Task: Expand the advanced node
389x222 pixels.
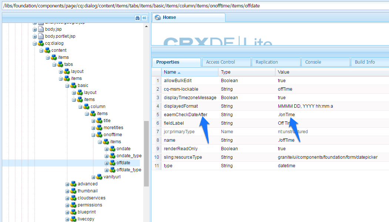Action: [67, 184]
